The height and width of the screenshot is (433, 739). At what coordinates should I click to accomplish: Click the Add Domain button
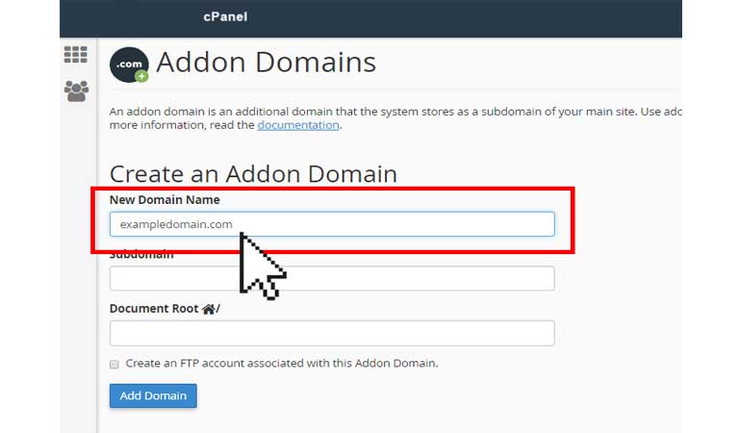(153, 395)
